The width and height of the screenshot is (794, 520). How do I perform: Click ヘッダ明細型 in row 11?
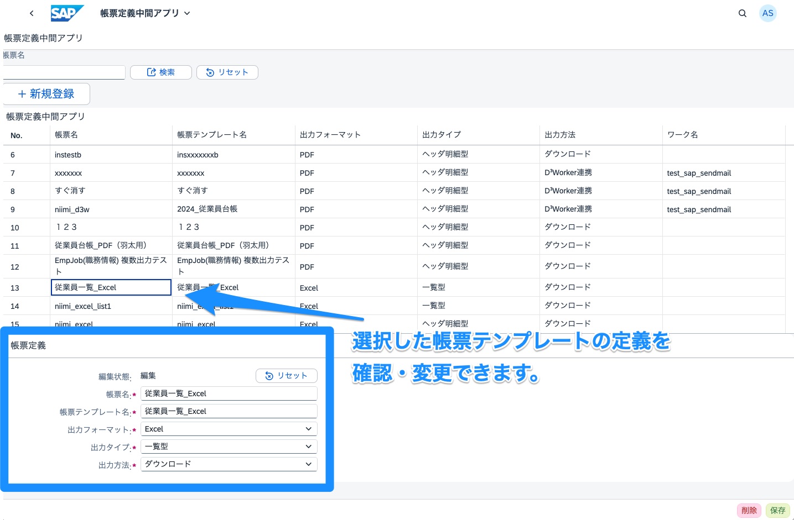tap(445, 245)
